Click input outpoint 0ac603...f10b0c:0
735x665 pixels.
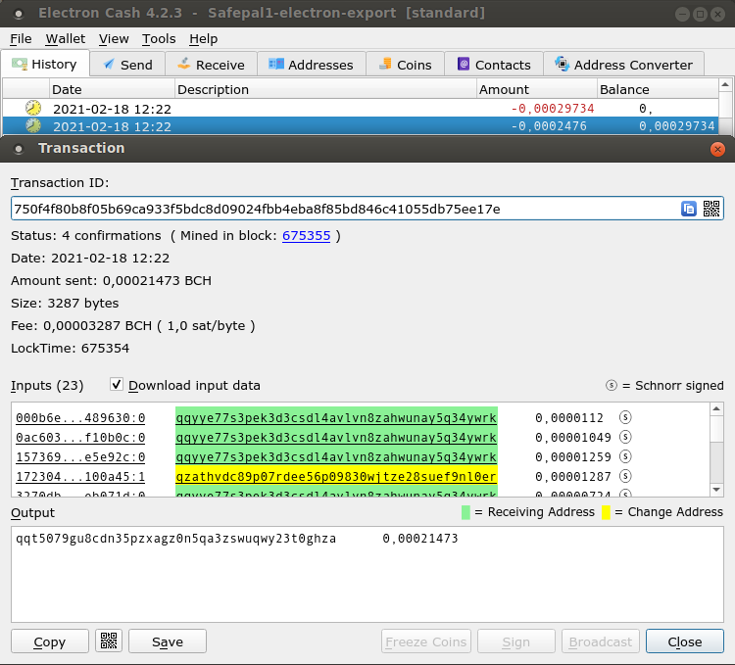tap(80, 438)
